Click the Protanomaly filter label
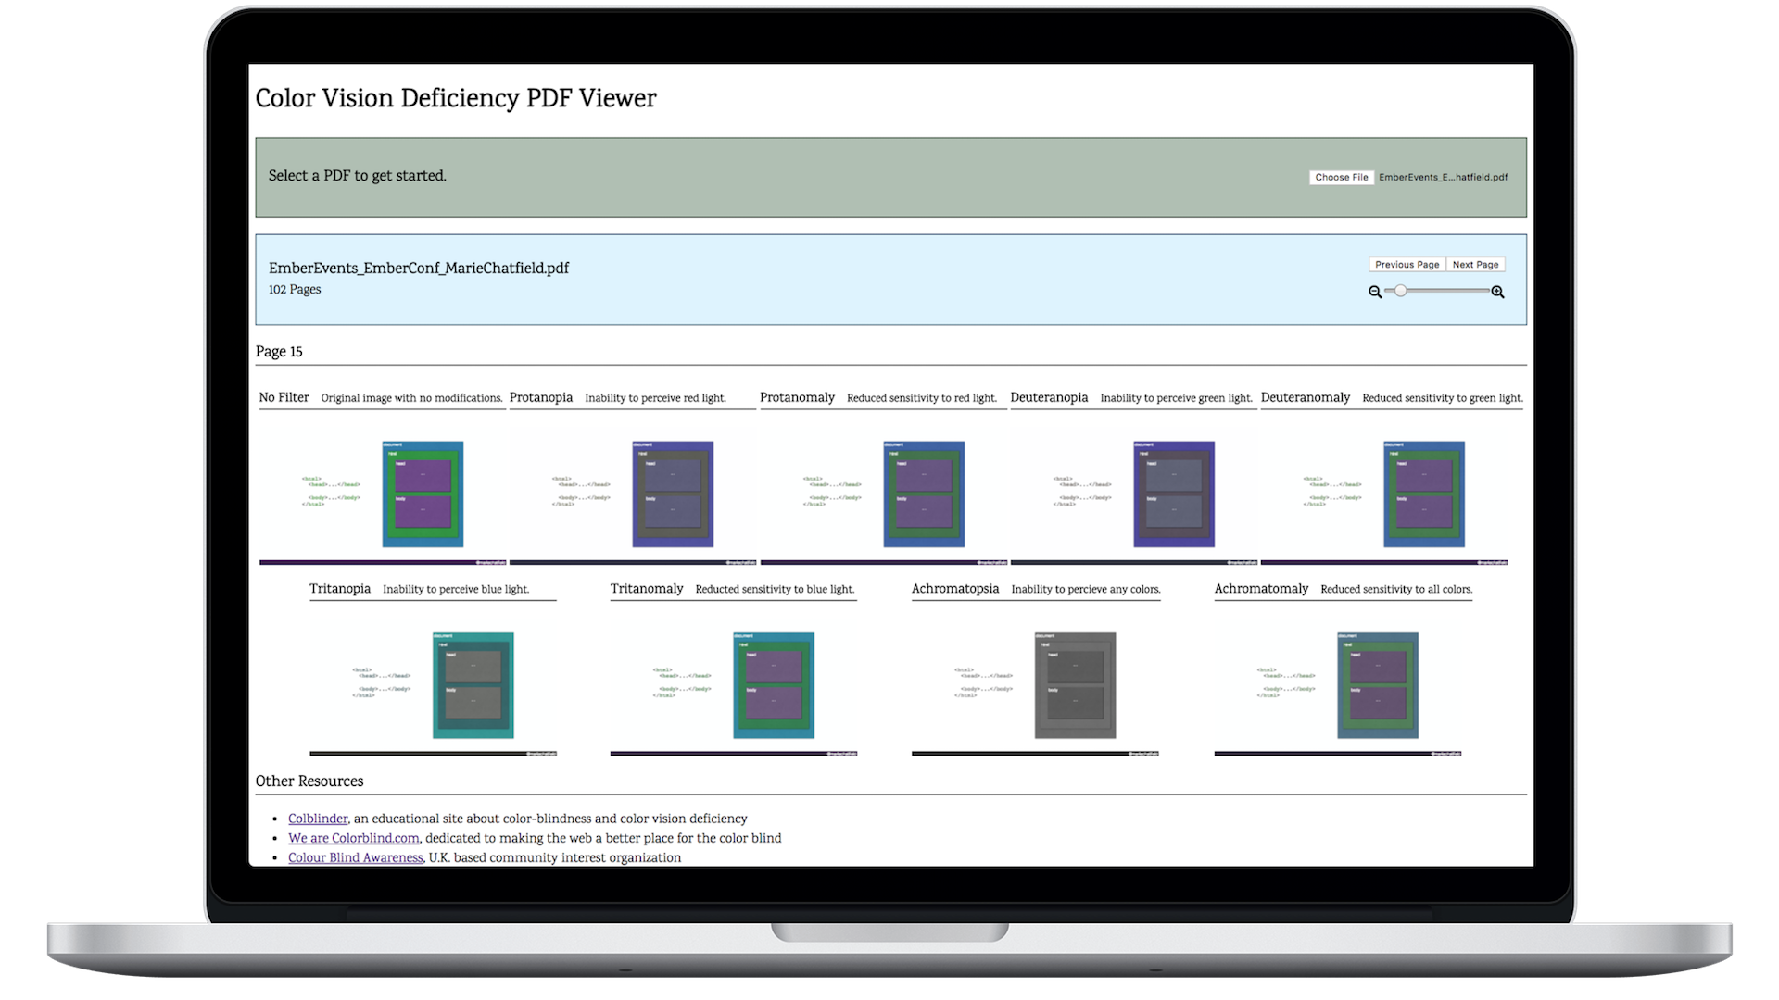The height and width of the screenshot is (1000, 1779). coord(795,397)
